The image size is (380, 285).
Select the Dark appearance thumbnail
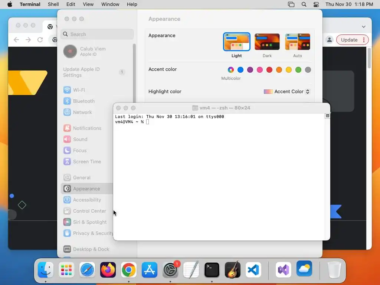(267, 42)
